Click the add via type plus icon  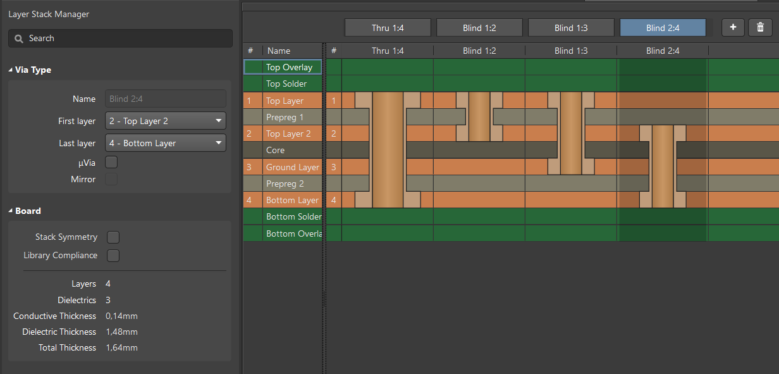[x=733, y=27]
